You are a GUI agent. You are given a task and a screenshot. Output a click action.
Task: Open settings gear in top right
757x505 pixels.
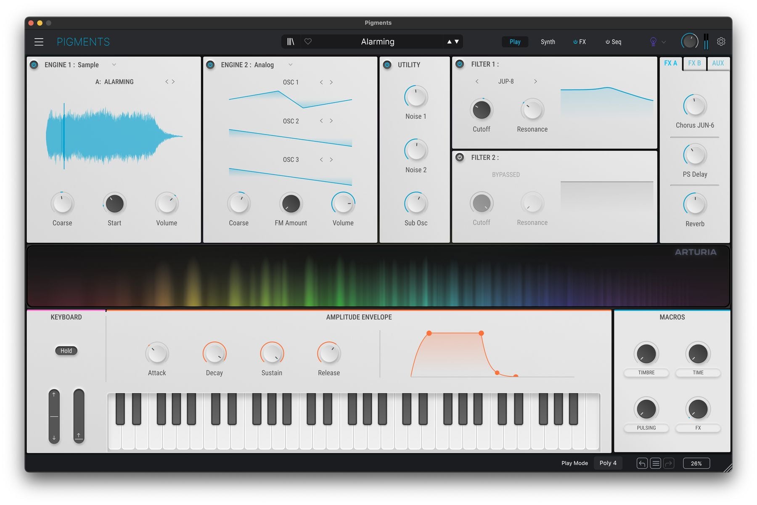point(721,42)
